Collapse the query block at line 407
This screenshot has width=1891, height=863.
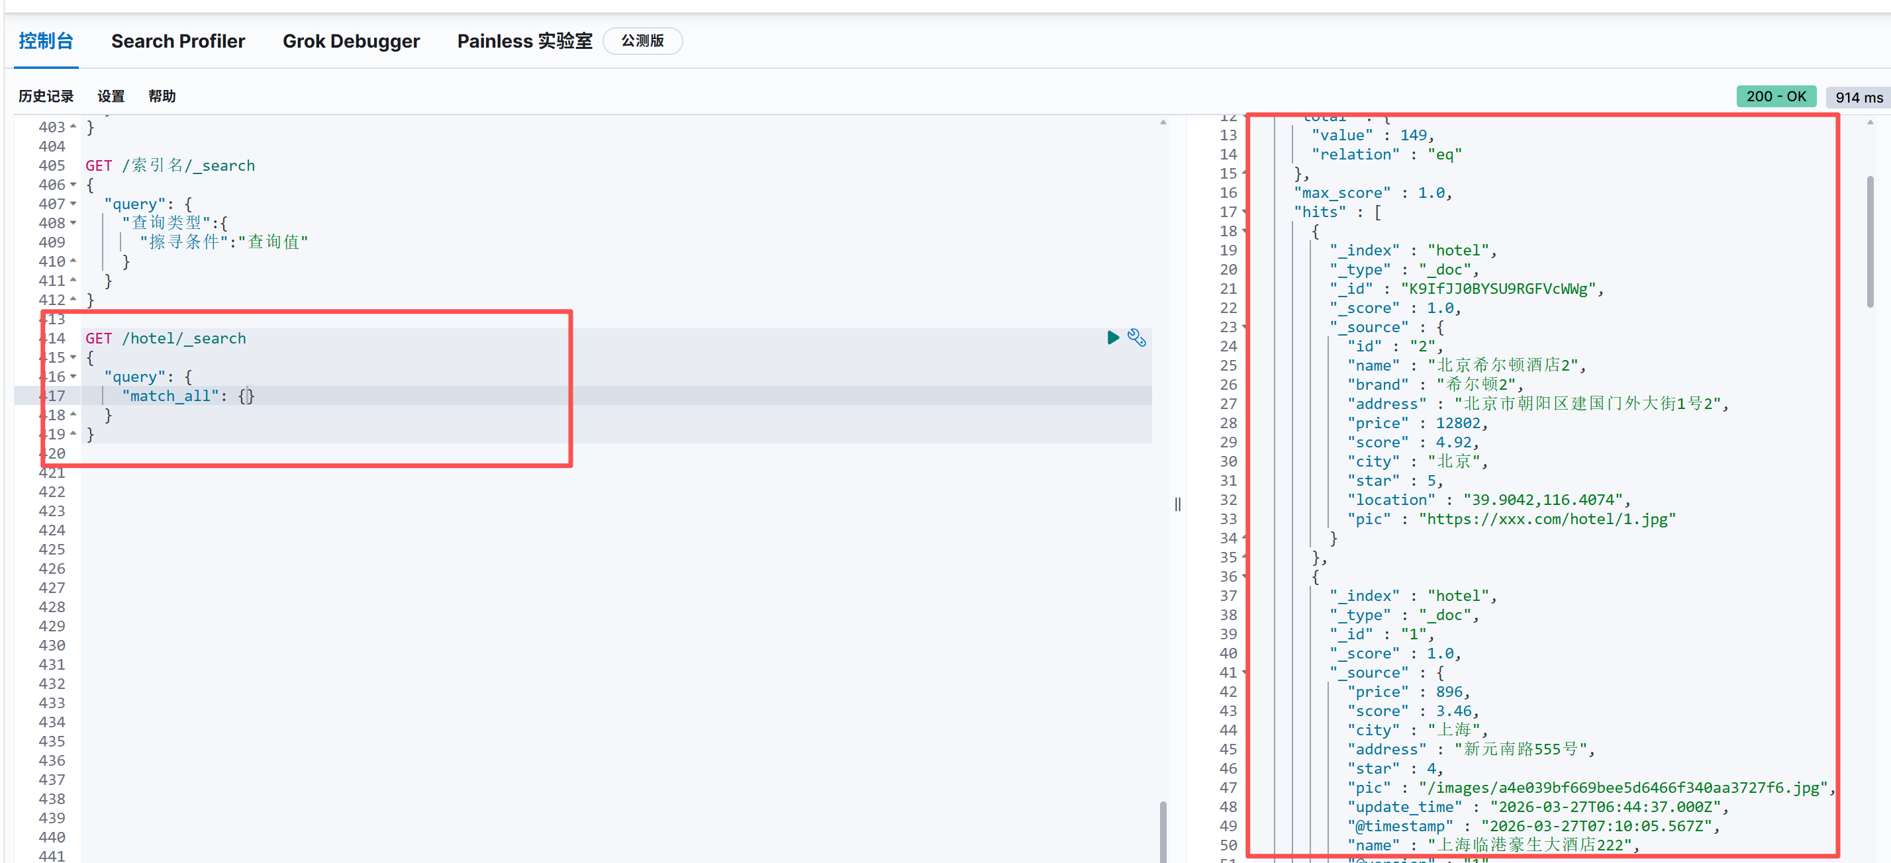click(73, 204)
